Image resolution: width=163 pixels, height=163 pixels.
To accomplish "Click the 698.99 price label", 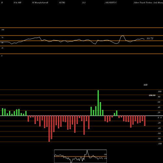I will pos(152,96).
